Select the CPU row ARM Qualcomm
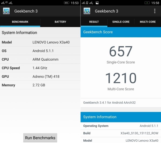This screenshot has height=143, width=161. coord(40,59)
